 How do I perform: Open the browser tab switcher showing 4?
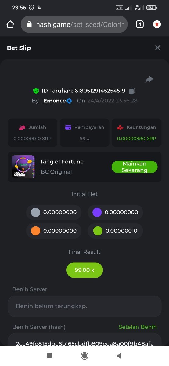pyautogui.click(x=139, y=24)
